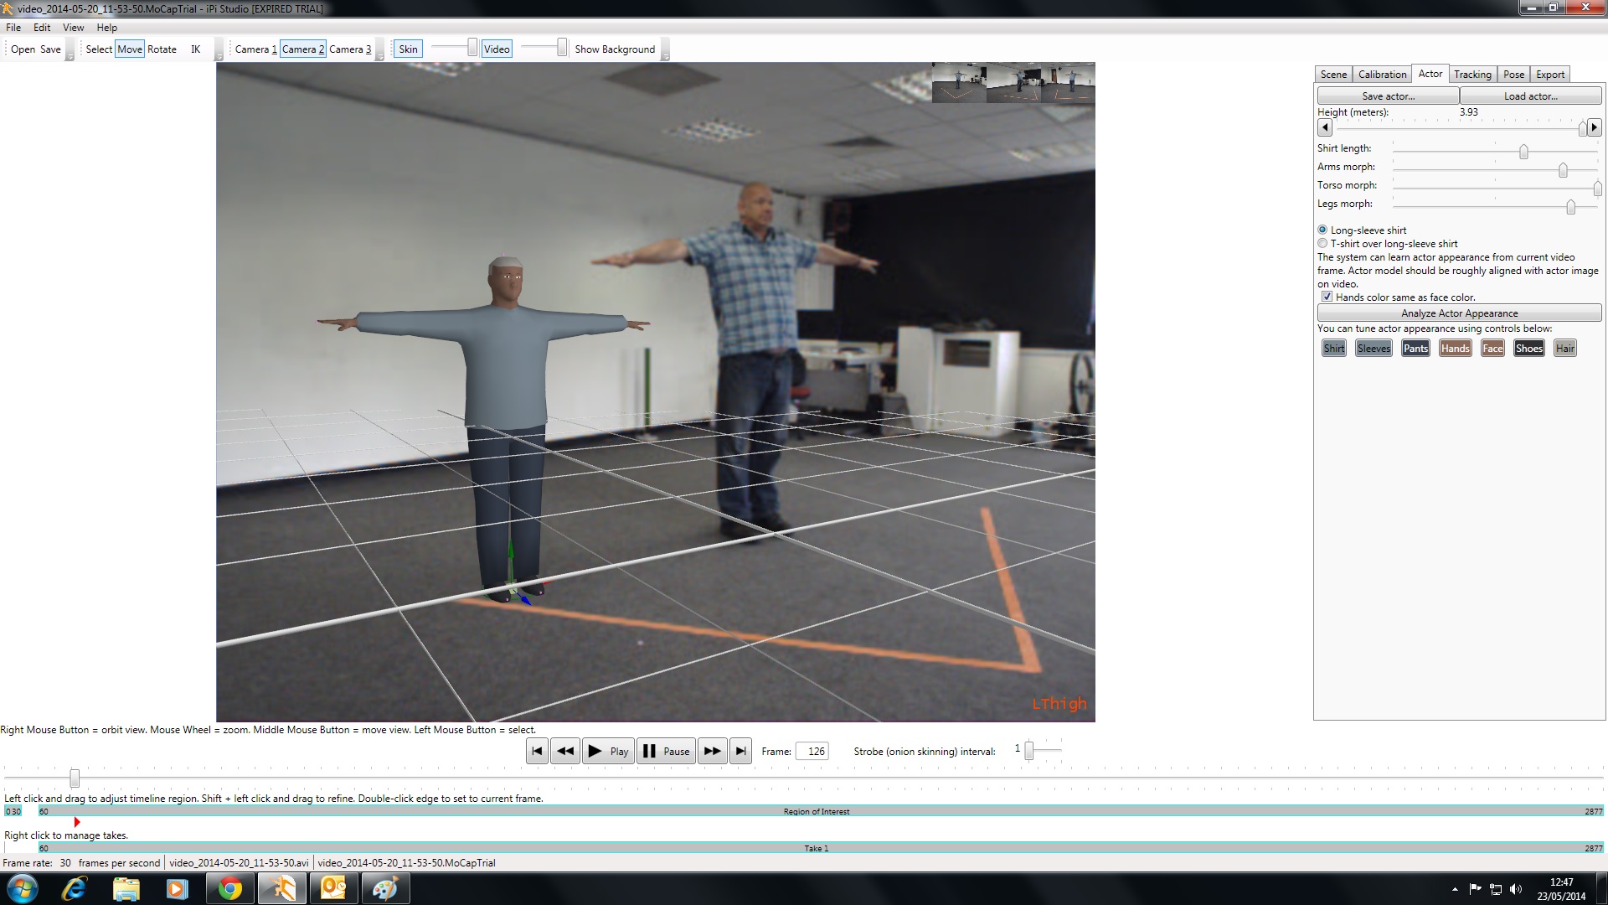Uncheck Hands color same as face color
The image size is (1608, 905).
coord(1327,297)
